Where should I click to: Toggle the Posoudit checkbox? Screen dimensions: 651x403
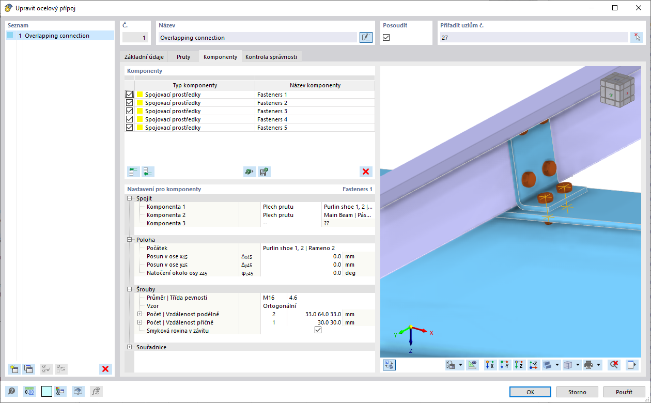point(386,37)
